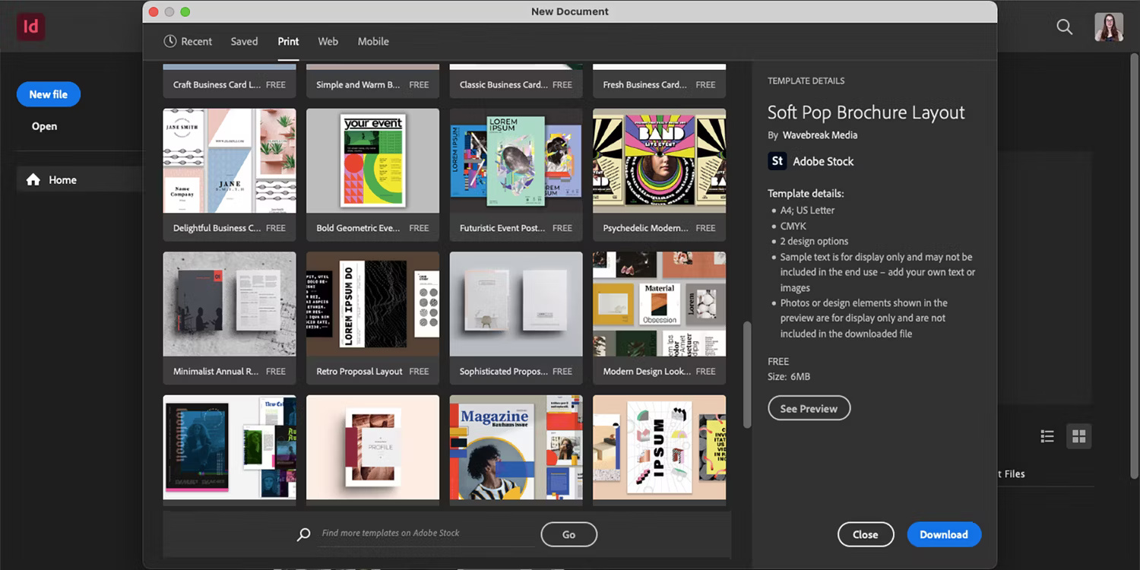Click the Find more templates search field
This screenshot has height=570, width=1140.
(426, 534)
